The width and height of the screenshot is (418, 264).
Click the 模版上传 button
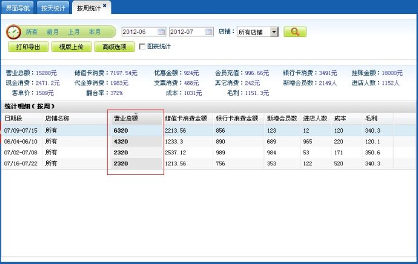(x=71, y=47)
